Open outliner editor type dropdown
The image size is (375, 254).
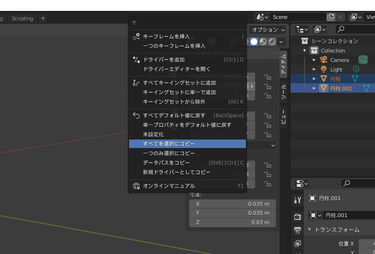302,29
